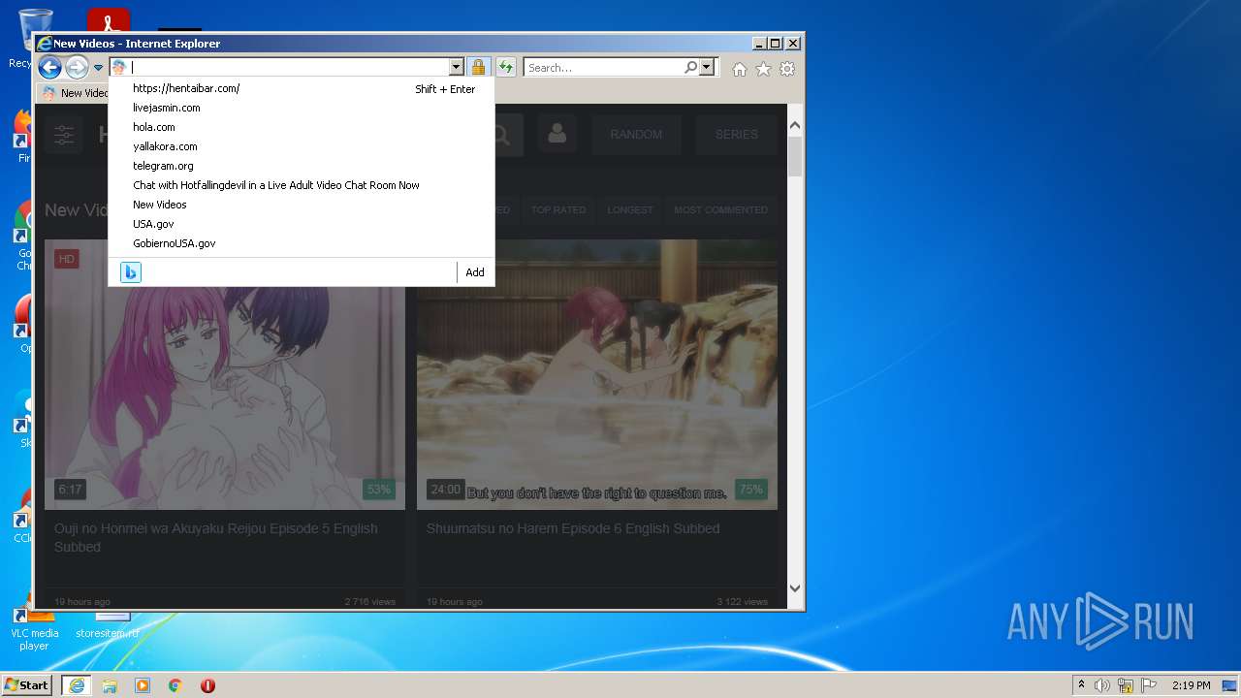
Task: Click the 2:19 PM system clock
Action: click(1192, 685)
